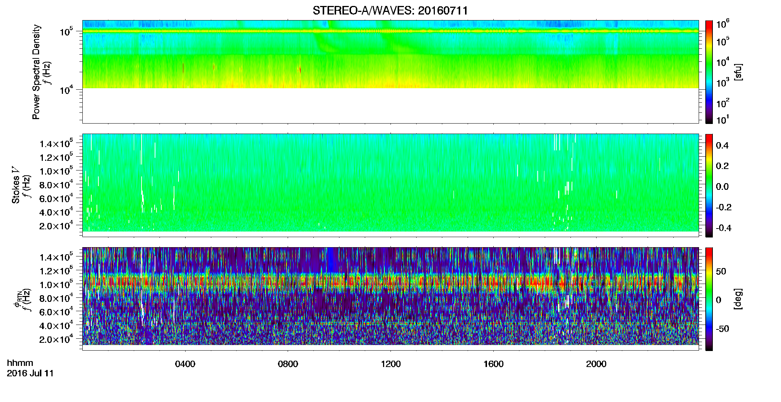Click the STEREO-A/WAVES: 20160711 plot title
This screenshot has width=781, height=402.
point(390,10)
